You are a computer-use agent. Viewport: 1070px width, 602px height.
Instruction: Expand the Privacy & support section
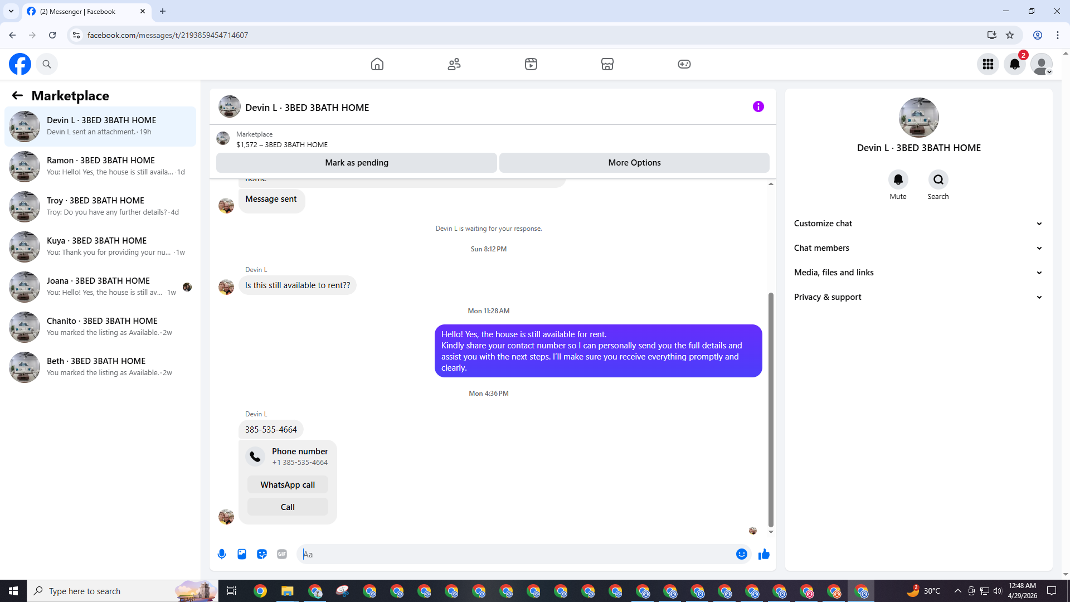pyautogui.click(x=918, y=297)
